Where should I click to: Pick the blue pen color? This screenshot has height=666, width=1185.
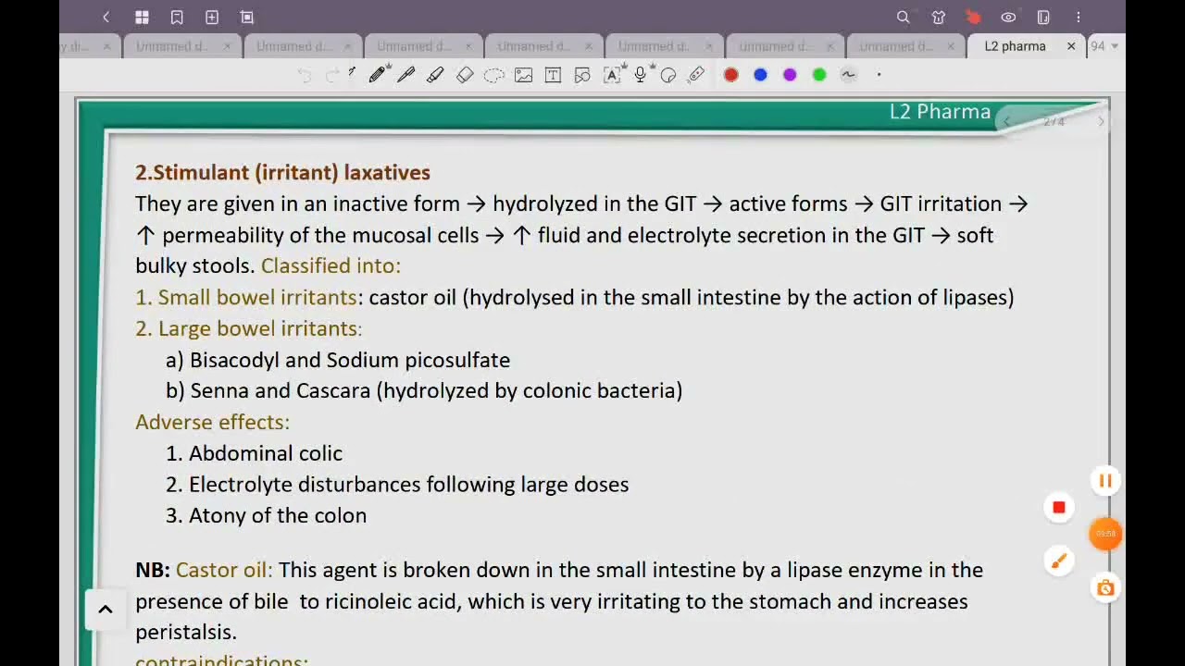click(760, 75)
